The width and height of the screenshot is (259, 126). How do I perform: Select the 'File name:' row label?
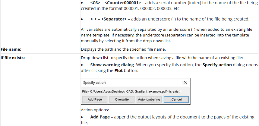click(x=11, y=49)
